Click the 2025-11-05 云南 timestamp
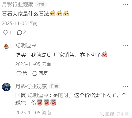 coord(33,64)
